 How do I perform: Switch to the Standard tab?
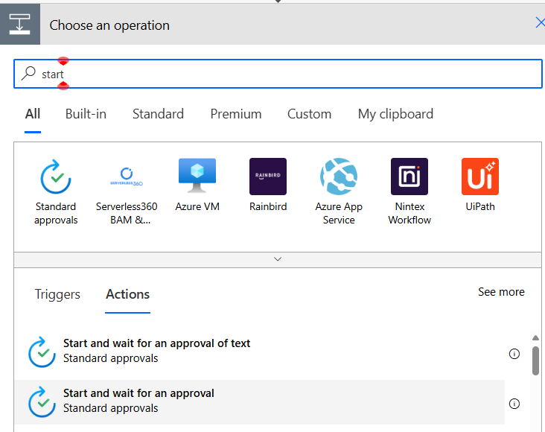pyautogui.click(x=158, y=114)
